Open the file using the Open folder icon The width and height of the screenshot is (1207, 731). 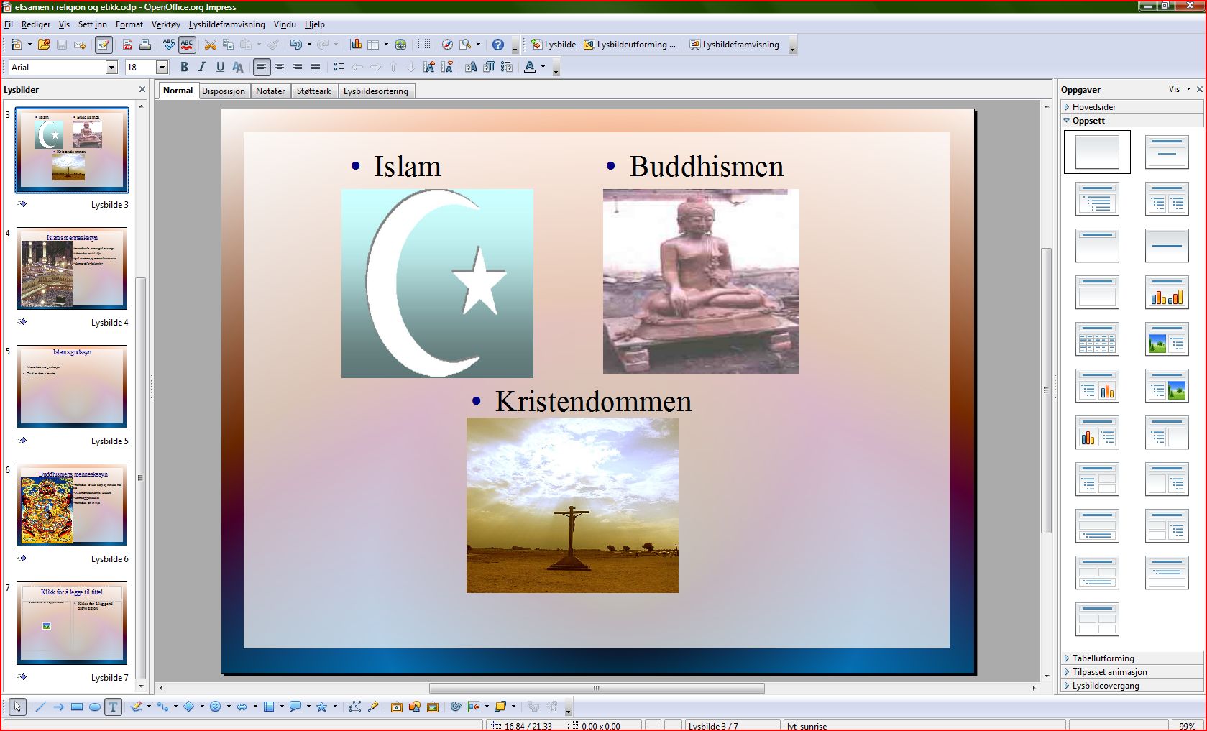[x=43, y=45]
